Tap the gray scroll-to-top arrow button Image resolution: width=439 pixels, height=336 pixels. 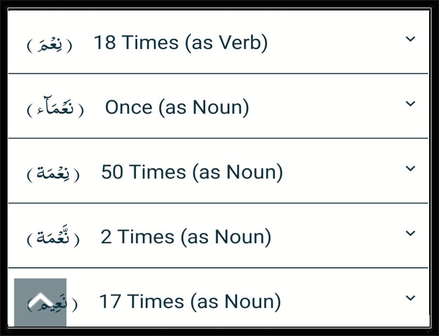[x=40, y=302]
